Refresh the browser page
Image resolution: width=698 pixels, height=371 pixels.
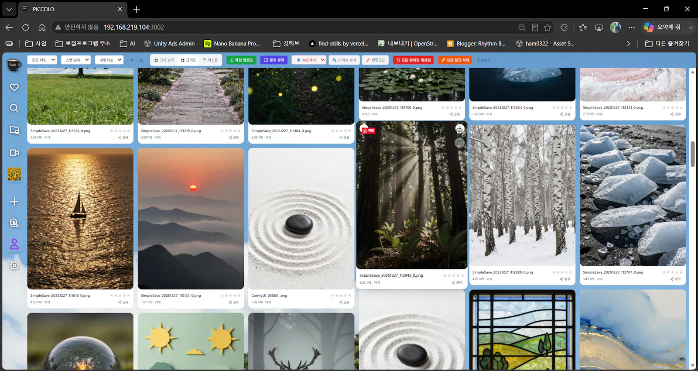pos(26,27)
